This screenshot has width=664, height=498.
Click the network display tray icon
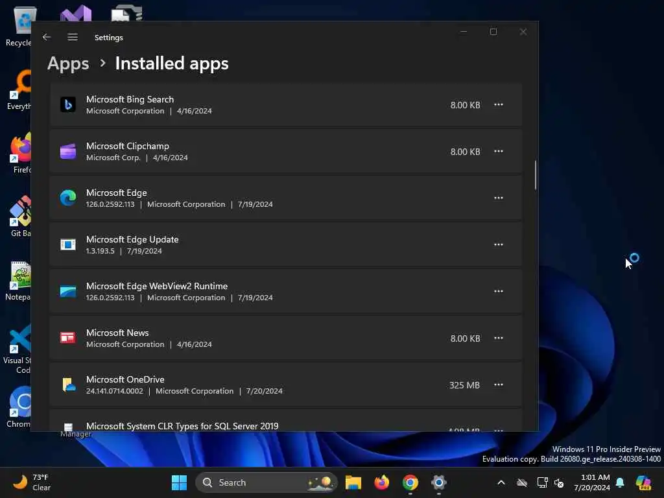coord(542,482)
